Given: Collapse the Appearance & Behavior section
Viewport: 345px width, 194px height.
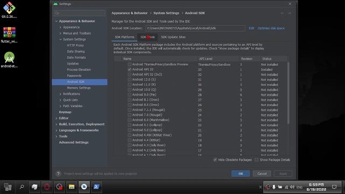Looking at the screenshot, I should click(x=56, y=21).
